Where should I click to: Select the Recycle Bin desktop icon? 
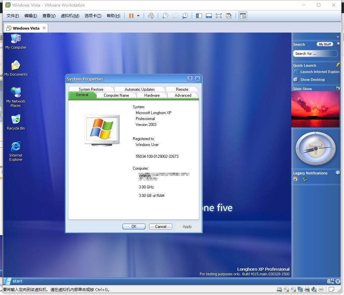click(x=16, y=122)
